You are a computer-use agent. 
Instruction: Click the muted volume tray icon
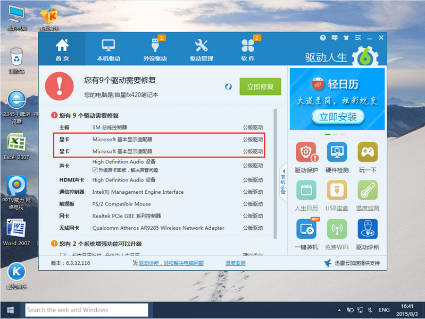tap(370, 310)
